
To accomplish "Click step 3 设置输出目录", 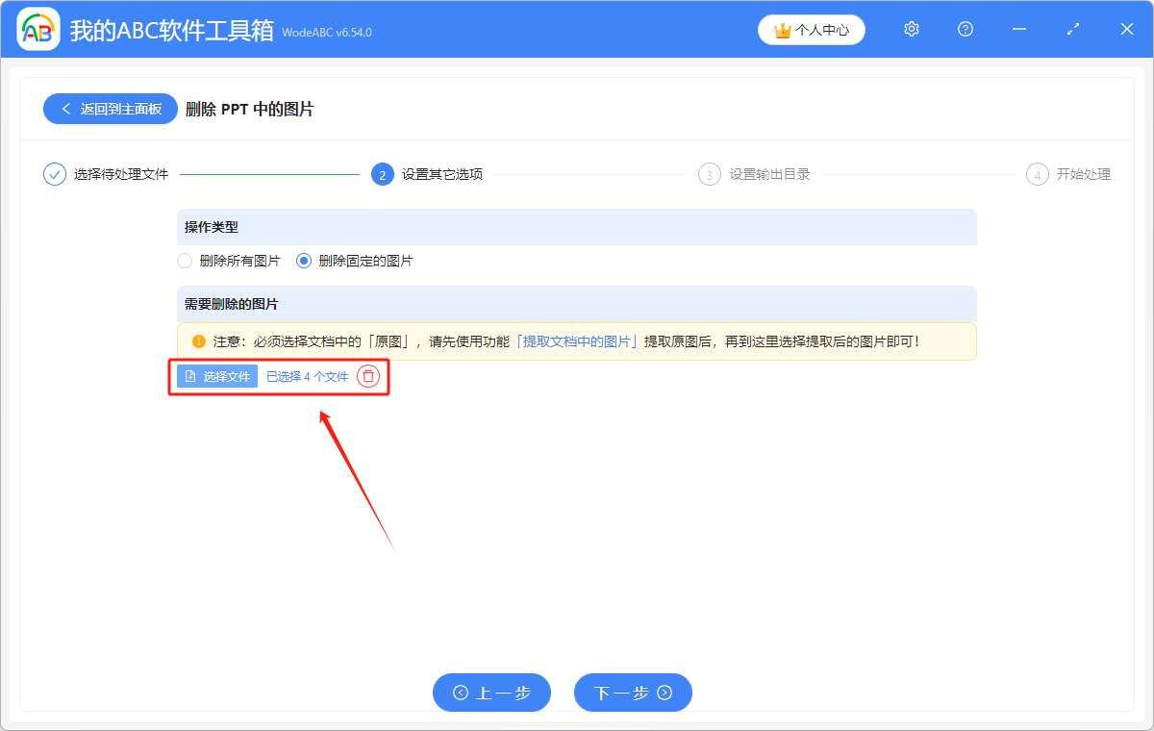I will tap(710, 174).
